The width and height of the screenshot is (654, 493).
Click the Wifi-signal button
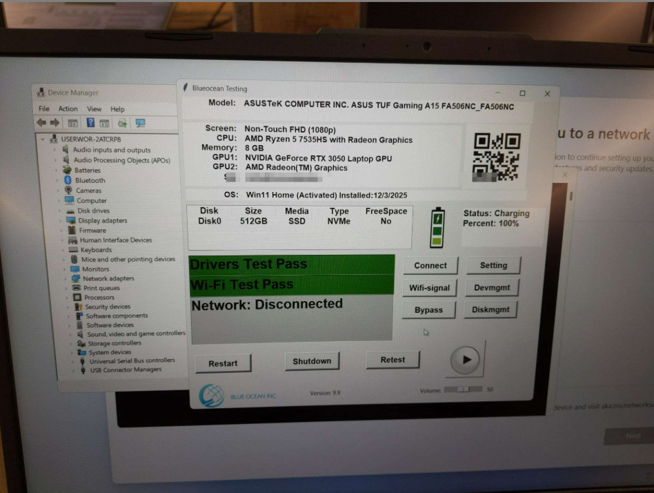pyautogui.click(x=429, y=288)
